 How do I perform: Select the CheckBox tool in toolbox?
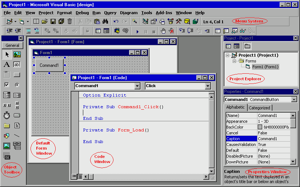pyautogui.click(x=7, y=85)
